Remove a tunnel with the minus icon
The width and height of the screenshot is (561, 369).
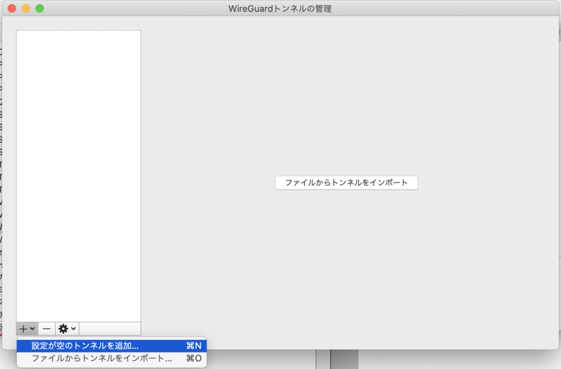click(x=46, y=328)
